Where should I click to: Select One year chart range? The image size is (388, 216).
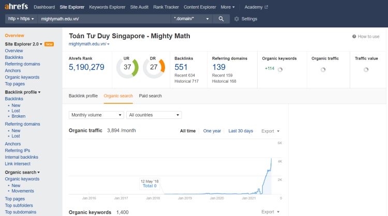(212, 131)
